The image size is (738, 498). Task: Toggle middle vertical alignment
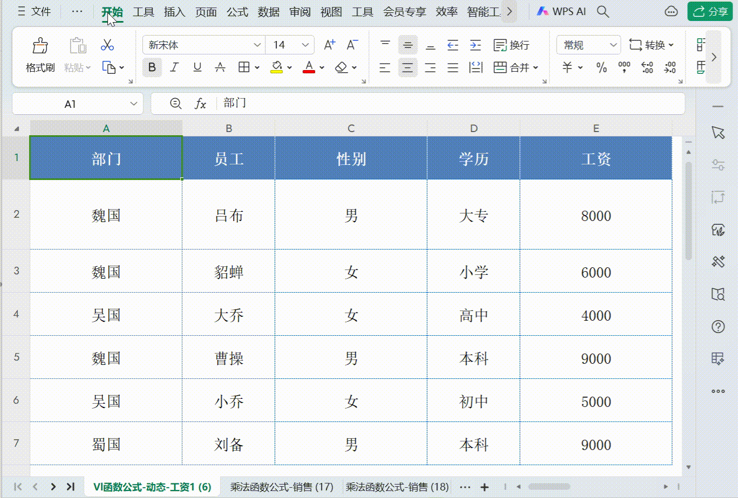pyautogui.click(x=408, y=45)
